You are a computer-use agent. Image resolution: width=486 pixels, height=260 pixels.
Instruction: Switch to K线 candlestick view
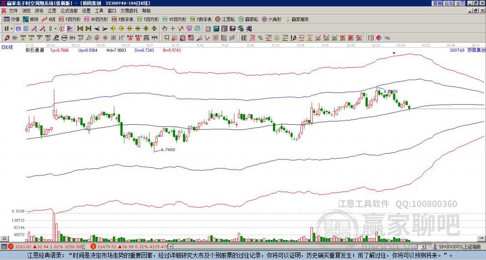click(48, 19)
